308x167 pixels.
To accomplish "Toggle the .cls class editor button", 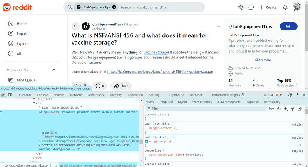I will point(278,109).
